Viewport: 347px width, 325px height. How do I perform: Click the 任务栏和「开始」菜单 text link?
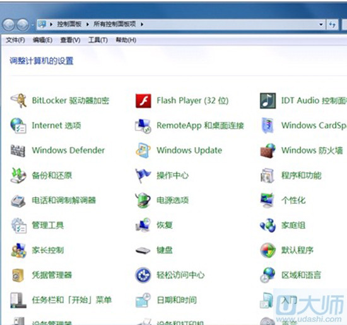pos(72,300)
